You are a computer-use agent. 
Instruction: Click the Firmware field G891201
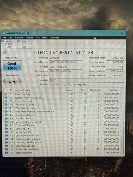[65, 58]
